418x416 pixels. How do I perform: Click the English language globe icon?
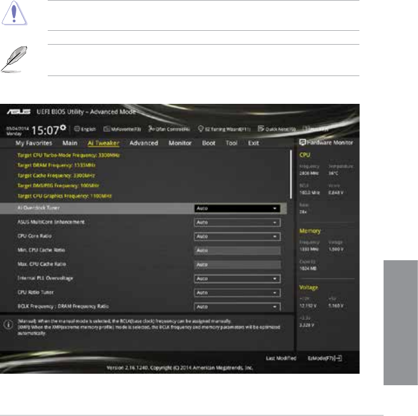click(77, 129)
